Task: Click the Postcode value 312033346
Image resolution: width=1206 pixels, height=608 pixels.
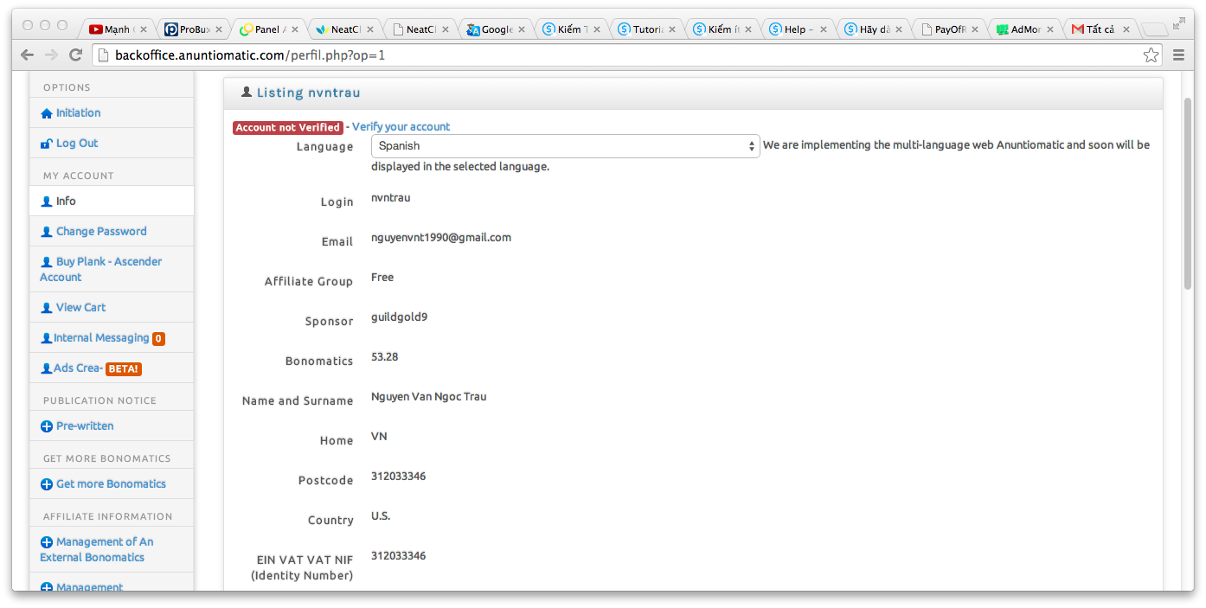Action: [x=398, y=476]
